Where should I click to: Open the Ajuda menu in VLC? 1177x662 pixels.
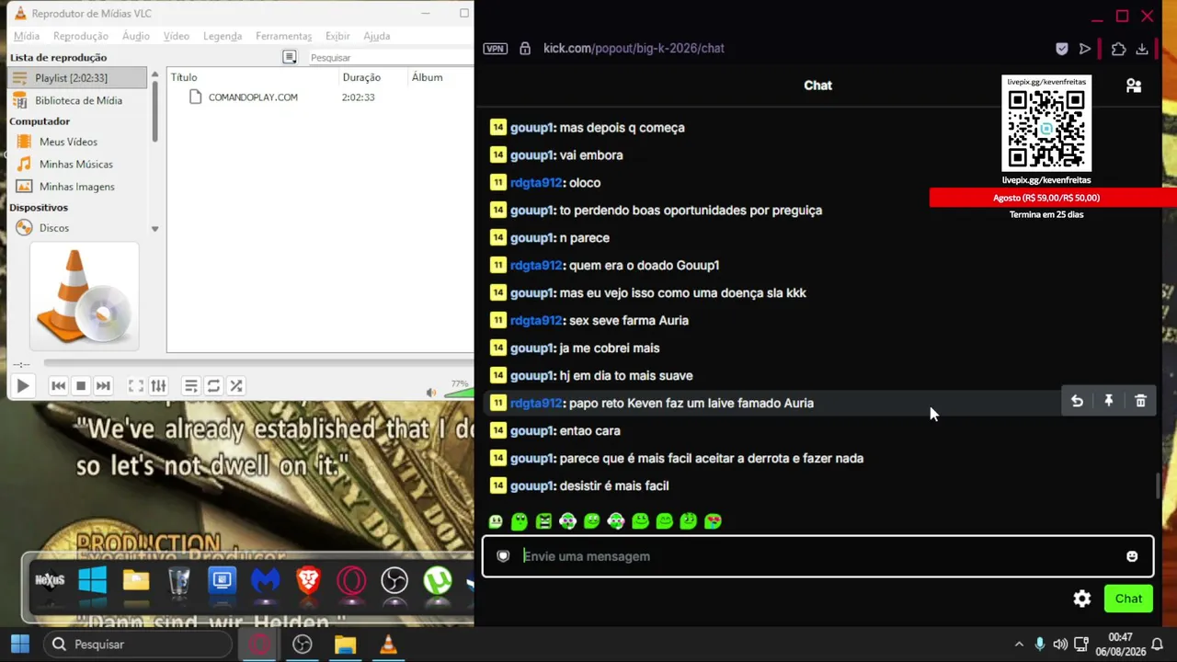click(377, 36)
